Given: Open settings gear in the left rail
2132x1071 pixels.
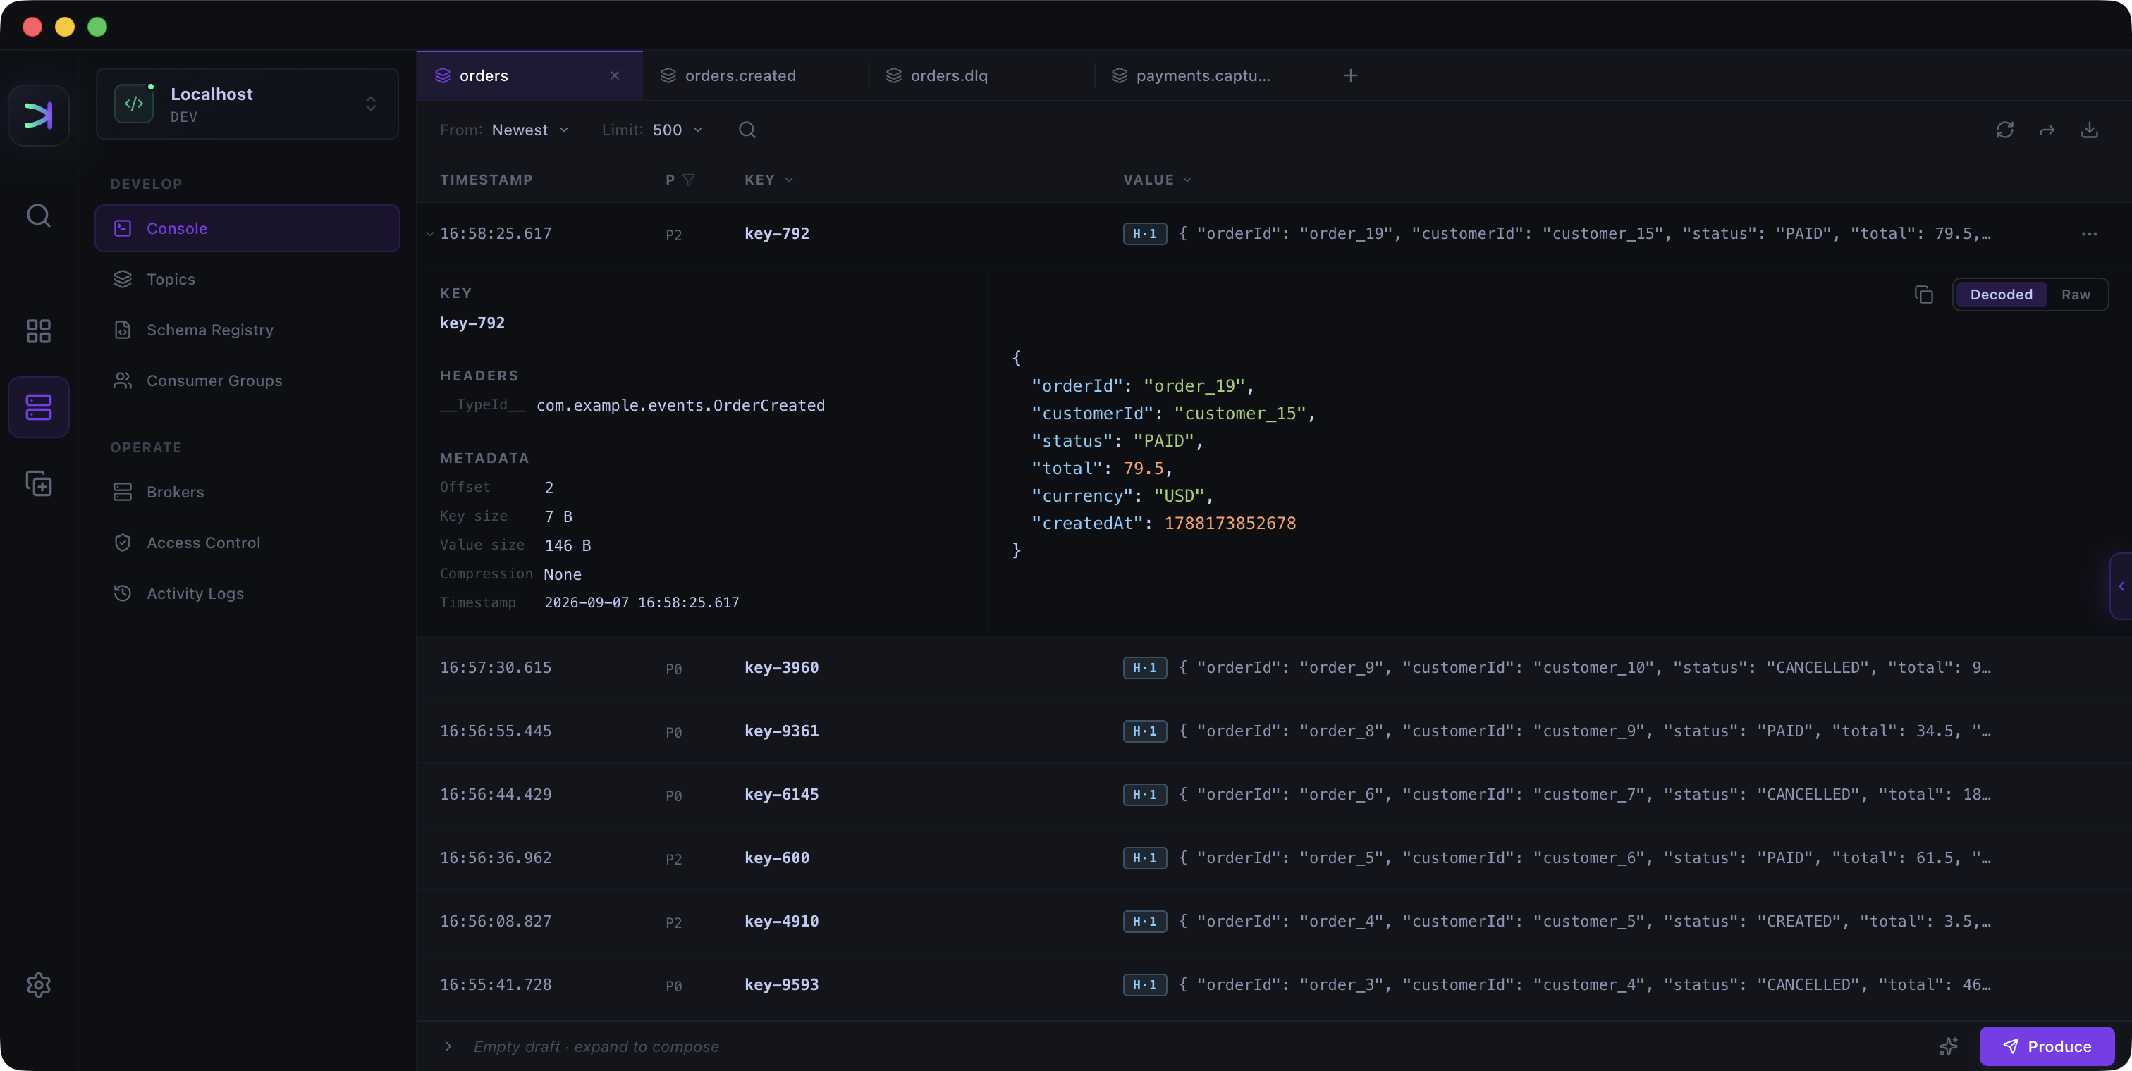Looking at the screenshot, I should [38, 984].
